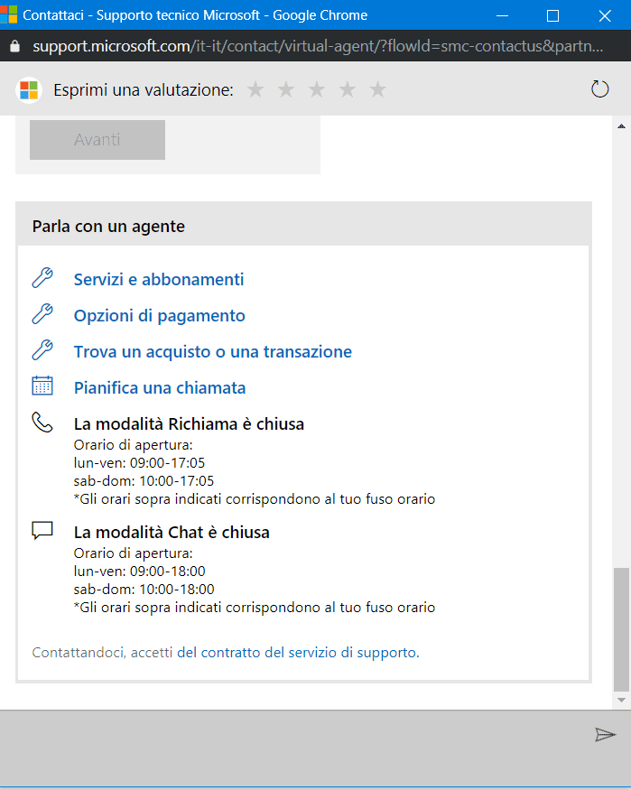Click the scrollbar down arrow
The image size is (631, 790).
[621, 700]
